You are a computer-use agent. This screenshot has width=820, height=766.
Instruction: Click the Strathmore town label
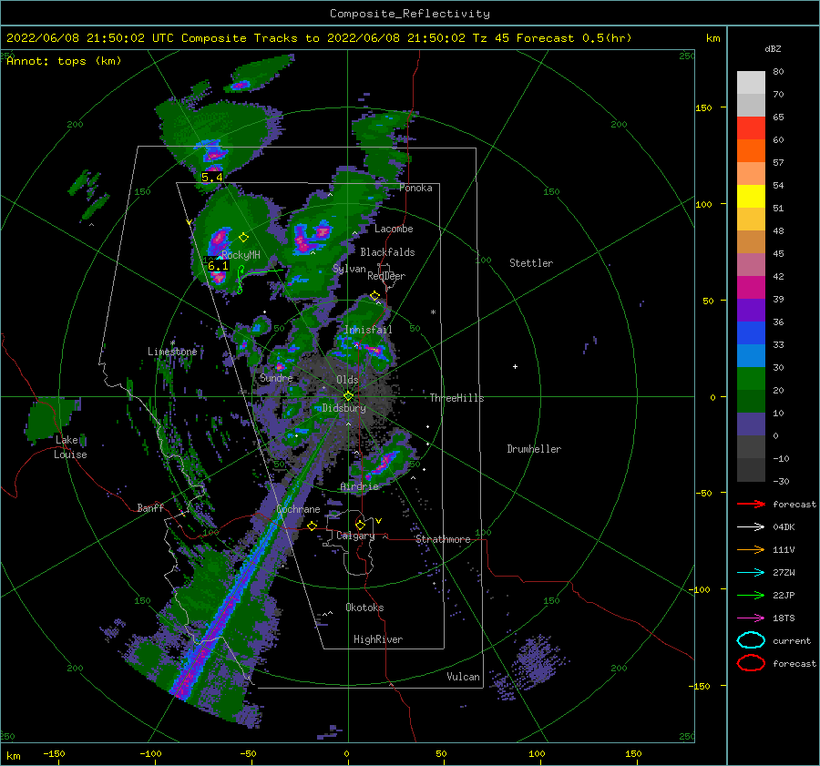[x=443, y=539]
